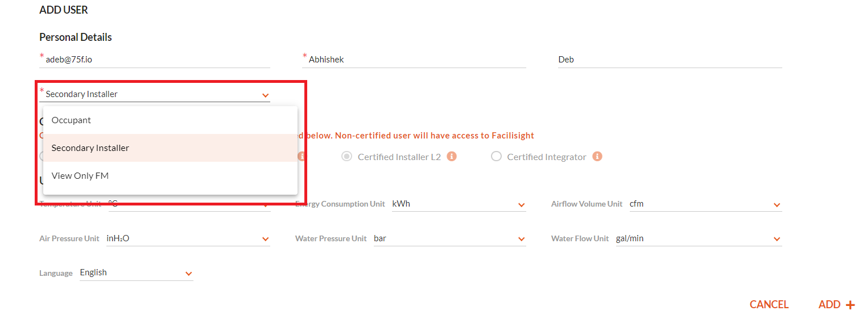Screen dimensions: 867x319
Task: Click the plus icon next to ADD
Action: (x=851, y=305)
